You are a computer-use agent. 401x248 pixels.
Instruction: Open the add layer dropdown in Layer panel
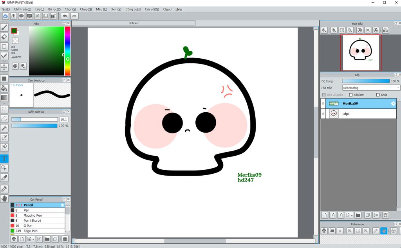[349, 215]
